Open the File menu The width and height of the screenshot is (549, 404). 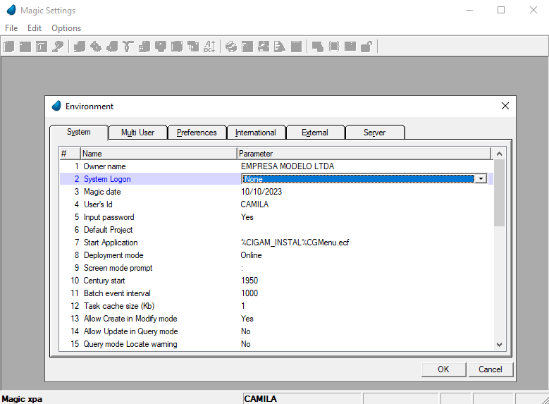[x=11, y=28]
